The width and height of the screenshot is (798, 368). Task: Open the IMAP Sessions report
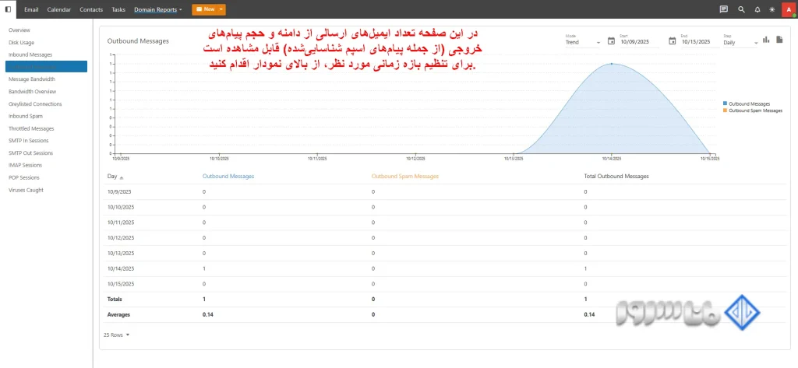26,165
